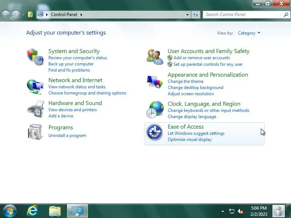291x218 pixels.
Task: Click Find and fix problems
Action: click(69, 70)
